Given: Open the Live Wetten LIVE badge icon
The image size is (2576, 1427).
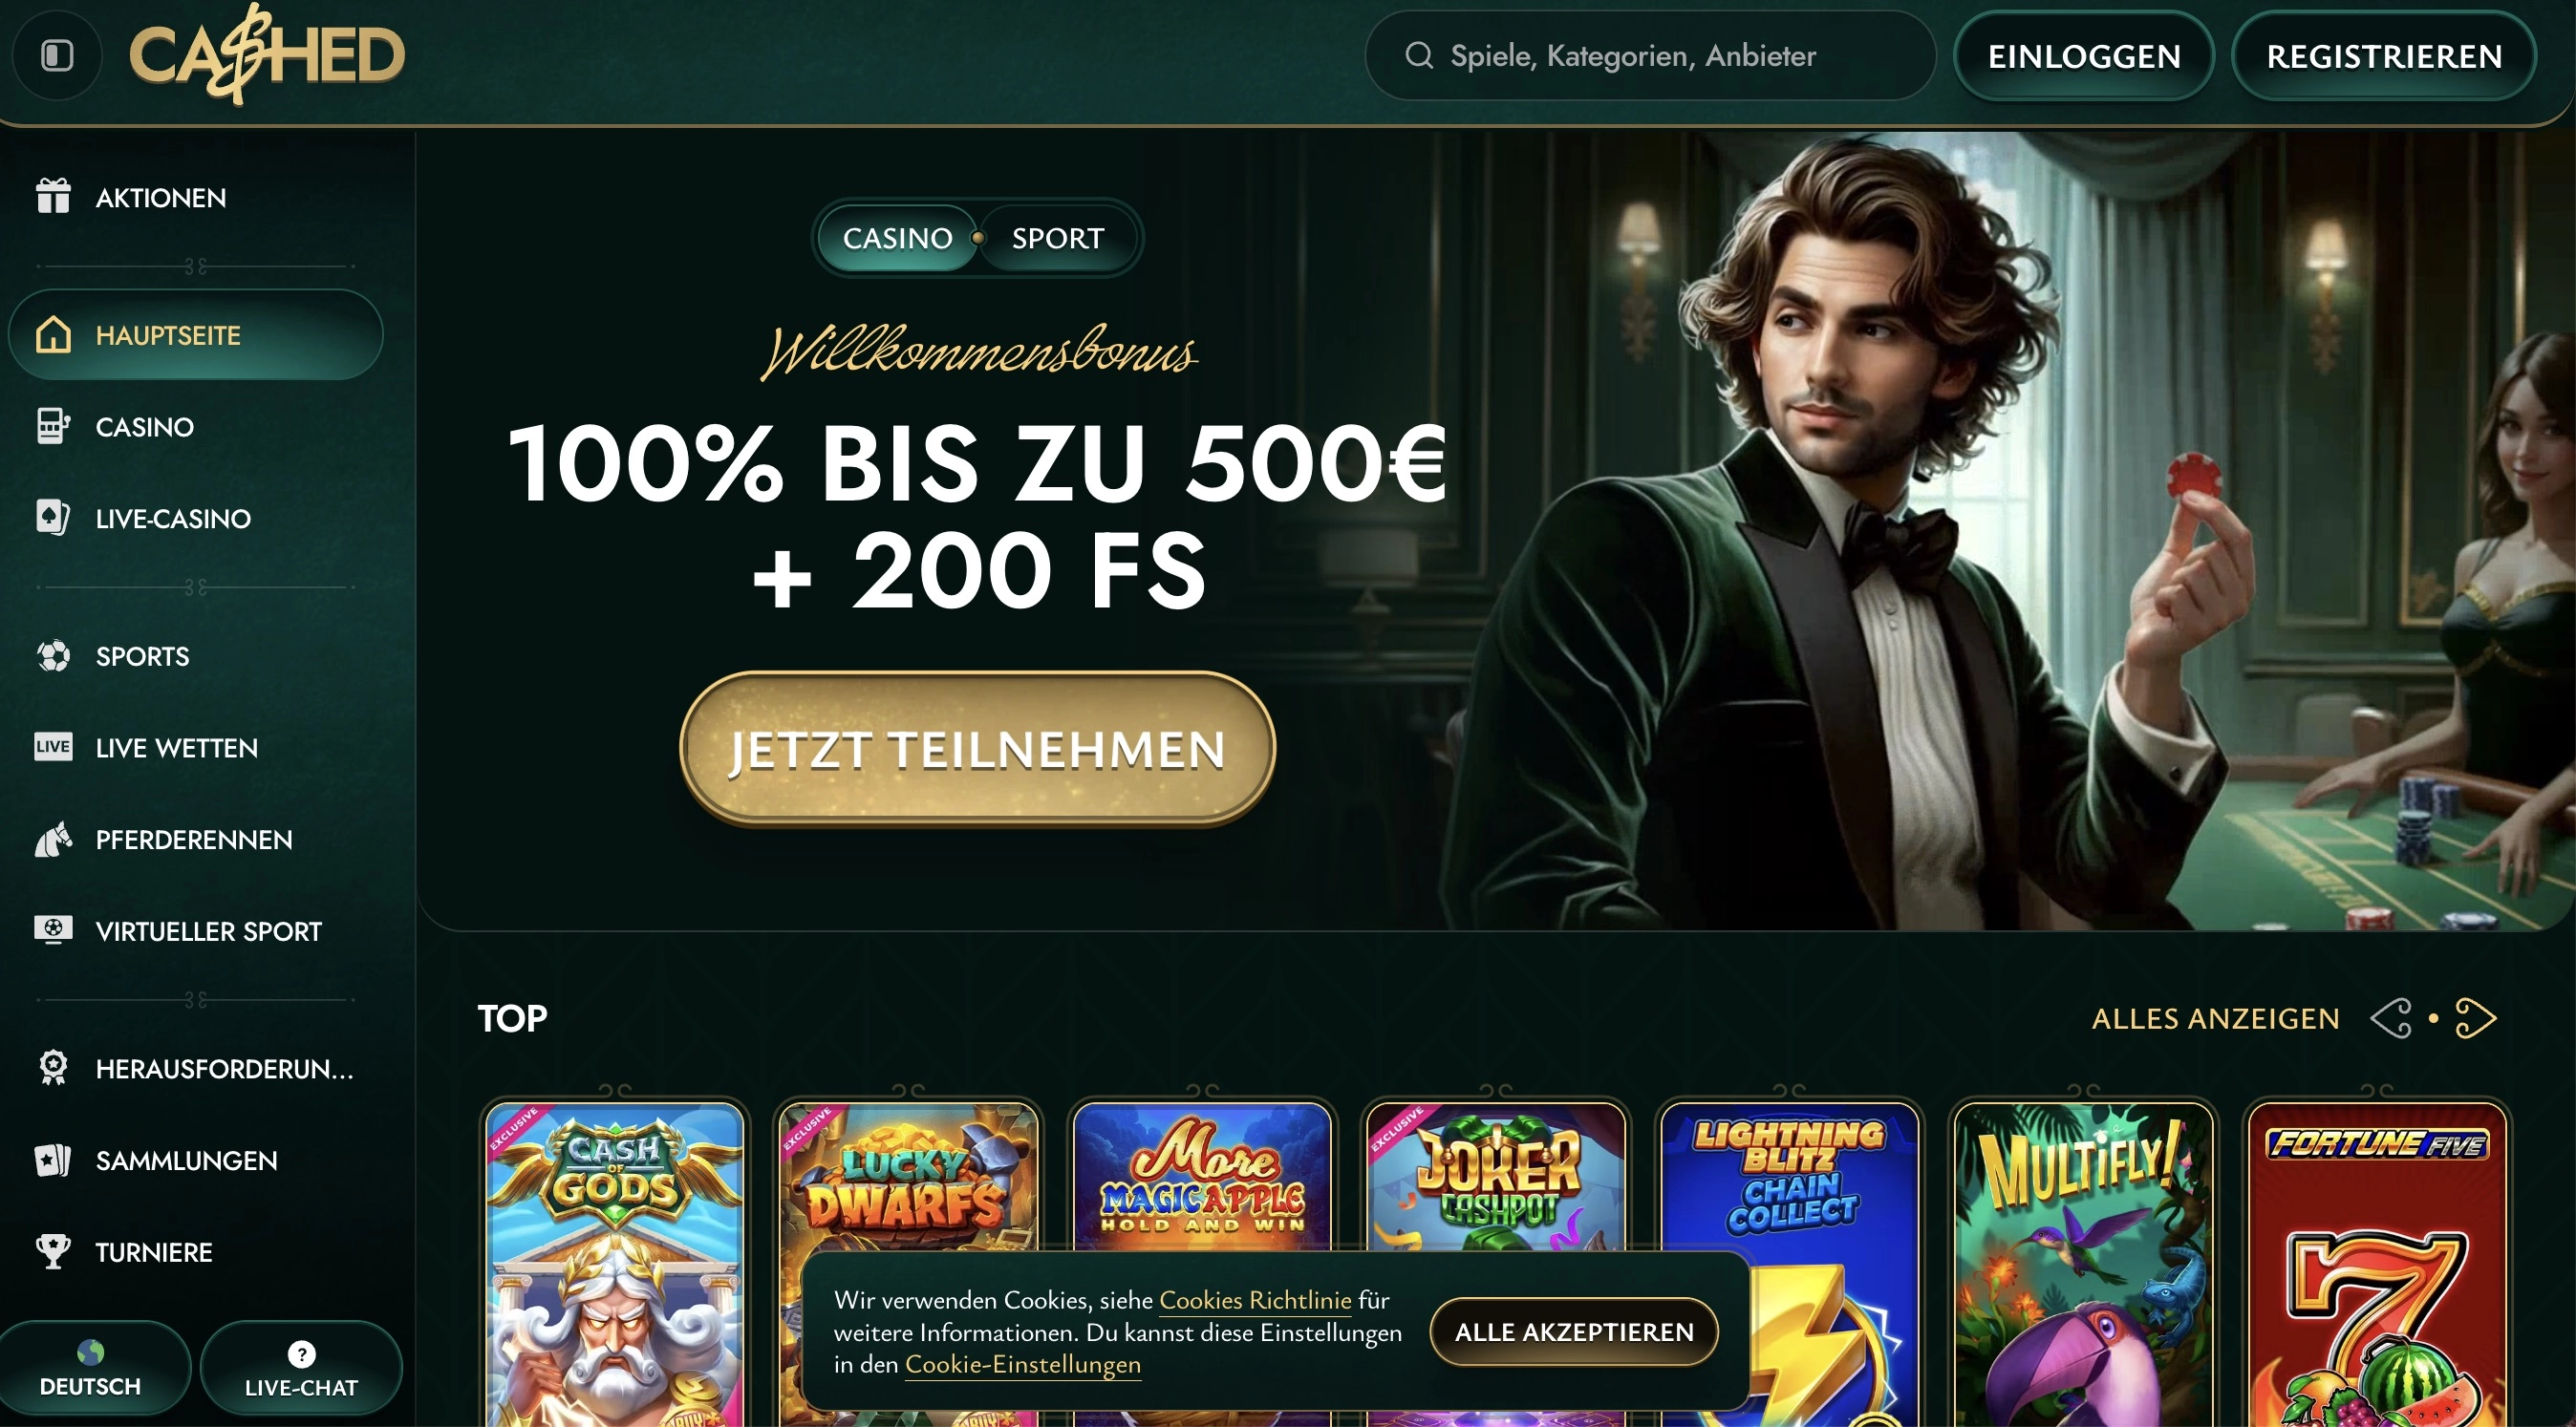Looking at the screenshot, I should 53,747.
